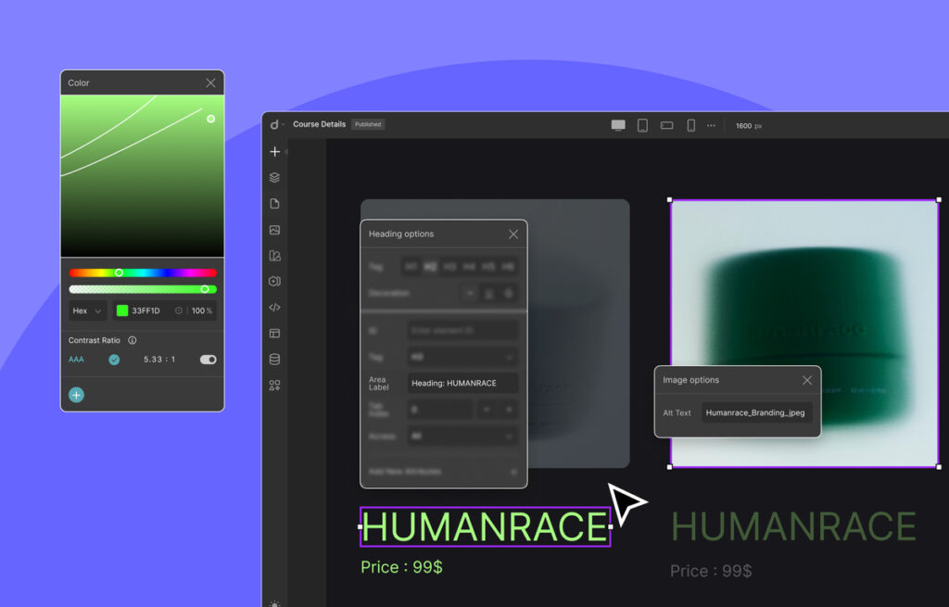Click the hue slider handle
This screenshot has width=949, height=607.
119,272
